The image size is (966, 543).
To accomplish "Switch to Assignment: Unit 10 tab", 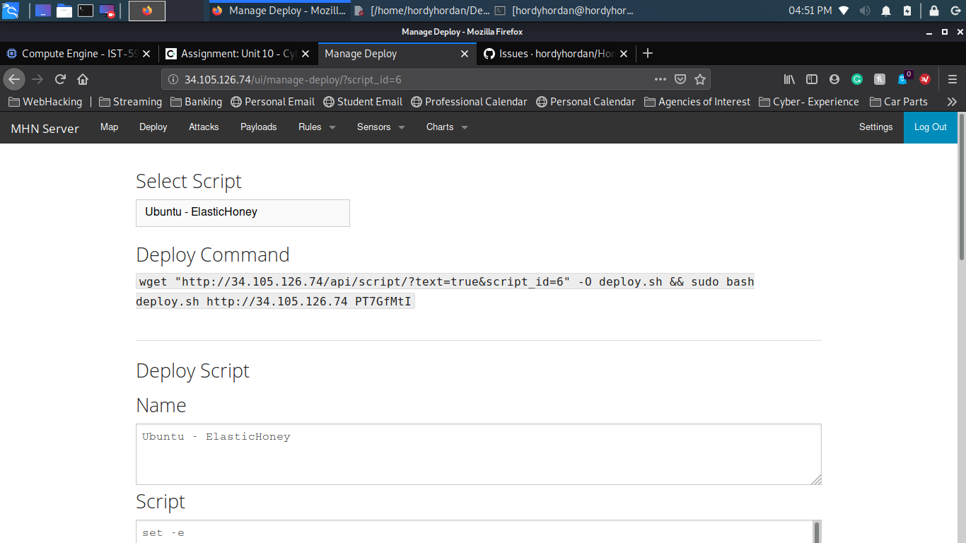I will 238,54.
